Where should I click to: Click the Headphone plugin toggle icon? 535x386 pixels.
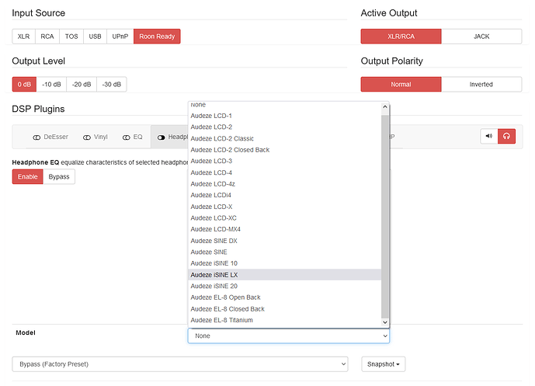161,137
